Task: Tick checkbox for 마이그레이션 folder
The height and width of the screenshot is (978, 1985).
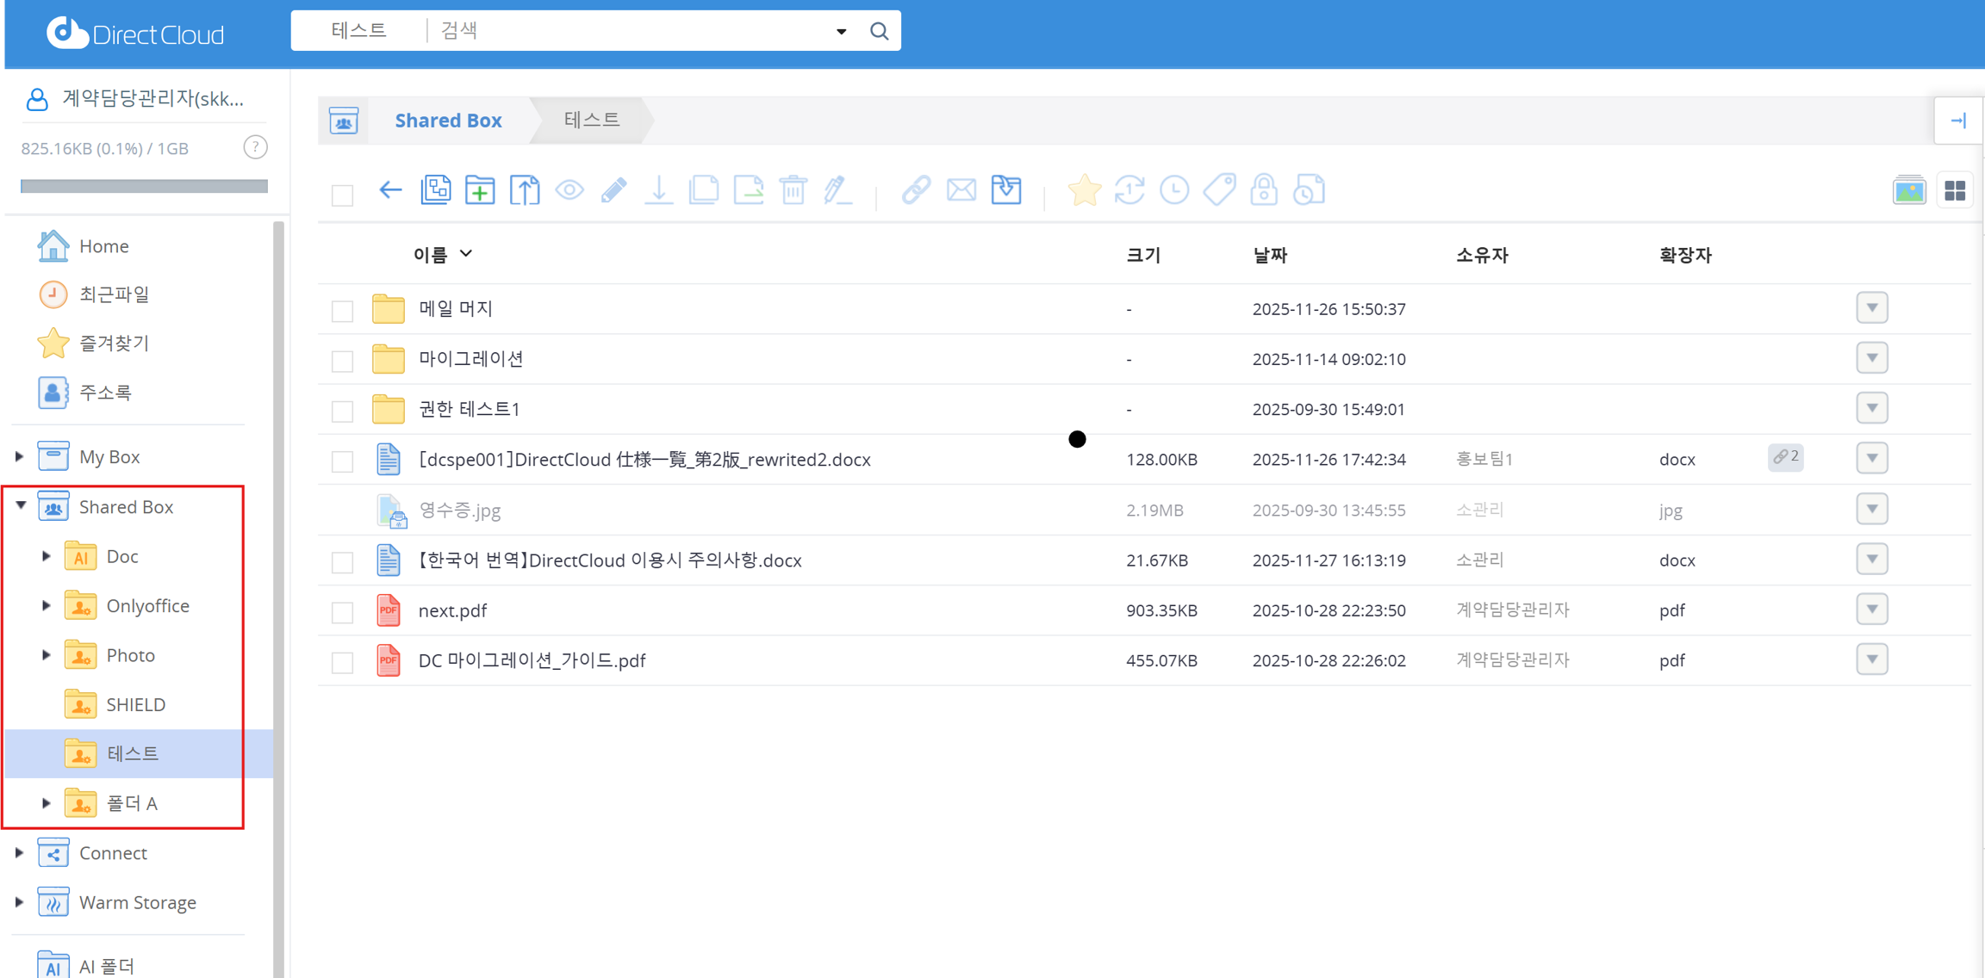Action: pos(343,361)
